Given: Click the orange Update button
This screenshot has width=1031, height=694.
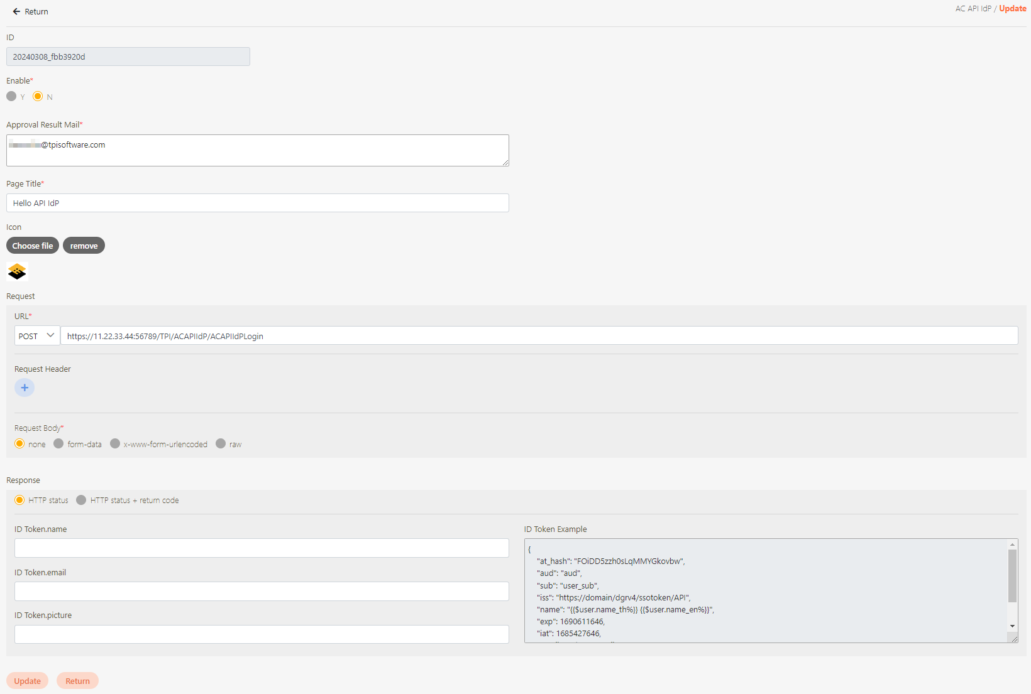Looking at the screenshot, I should tap(28, 681).
